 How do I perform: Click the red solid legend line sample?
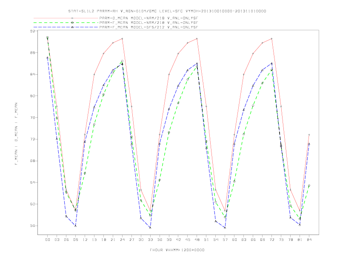66,18
